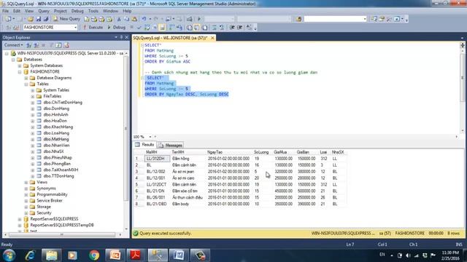Viewport: 467px width, 262px height.
Task: Open an Analysis Services MDX query
Action: tap(94, 19)
